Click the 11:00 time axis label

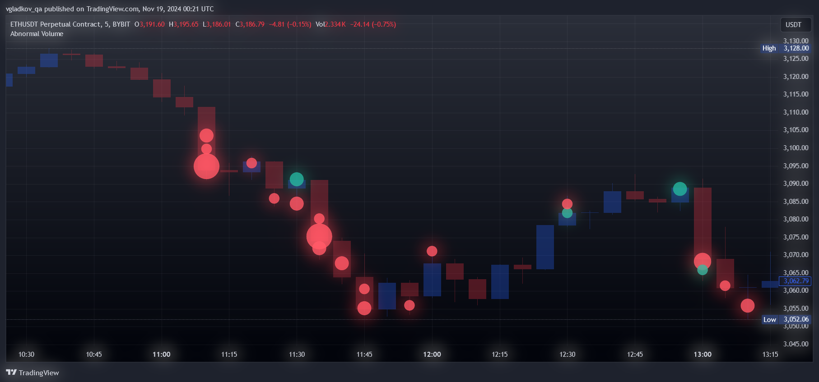tap(162, 354)
